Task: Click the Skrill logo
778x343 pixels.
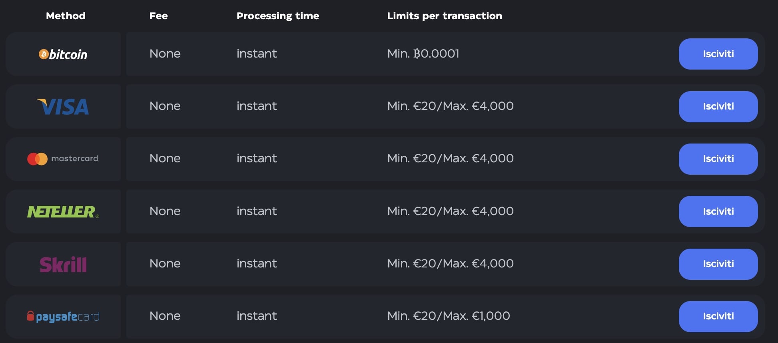Action: pyautogui.click(x=63, y=264)
